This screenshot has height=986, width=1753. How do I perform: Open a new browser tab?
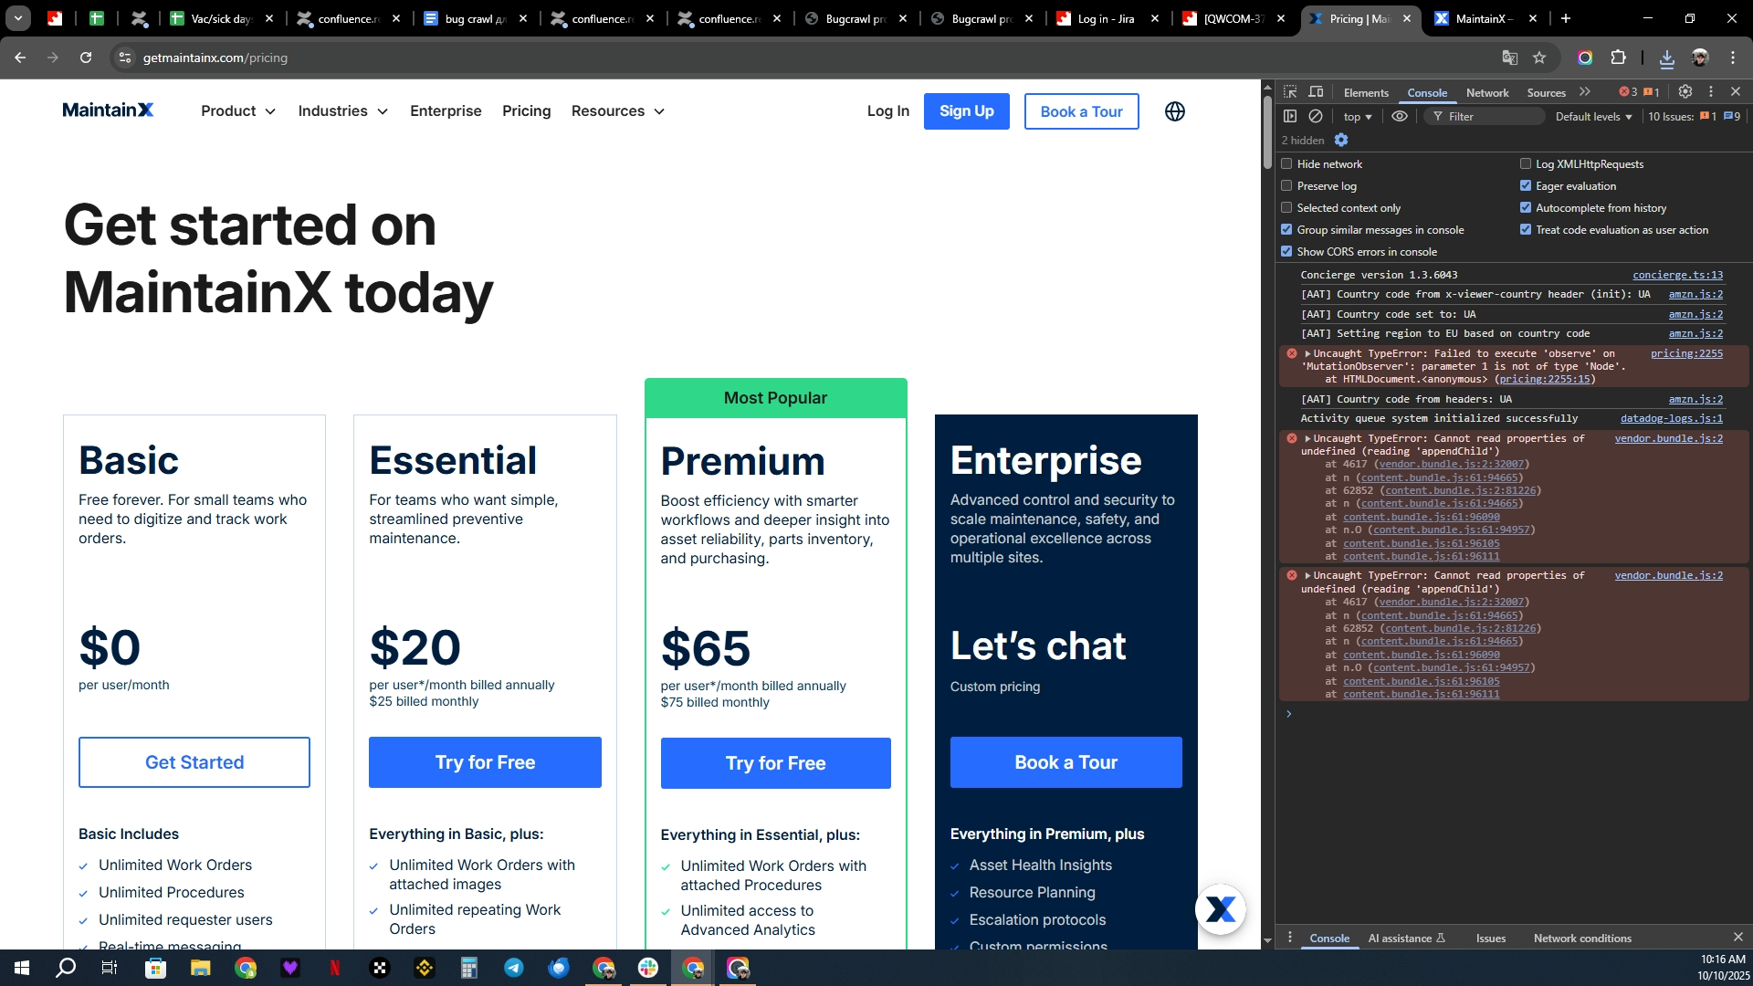pyautogui.click(x=1566, y=18)
